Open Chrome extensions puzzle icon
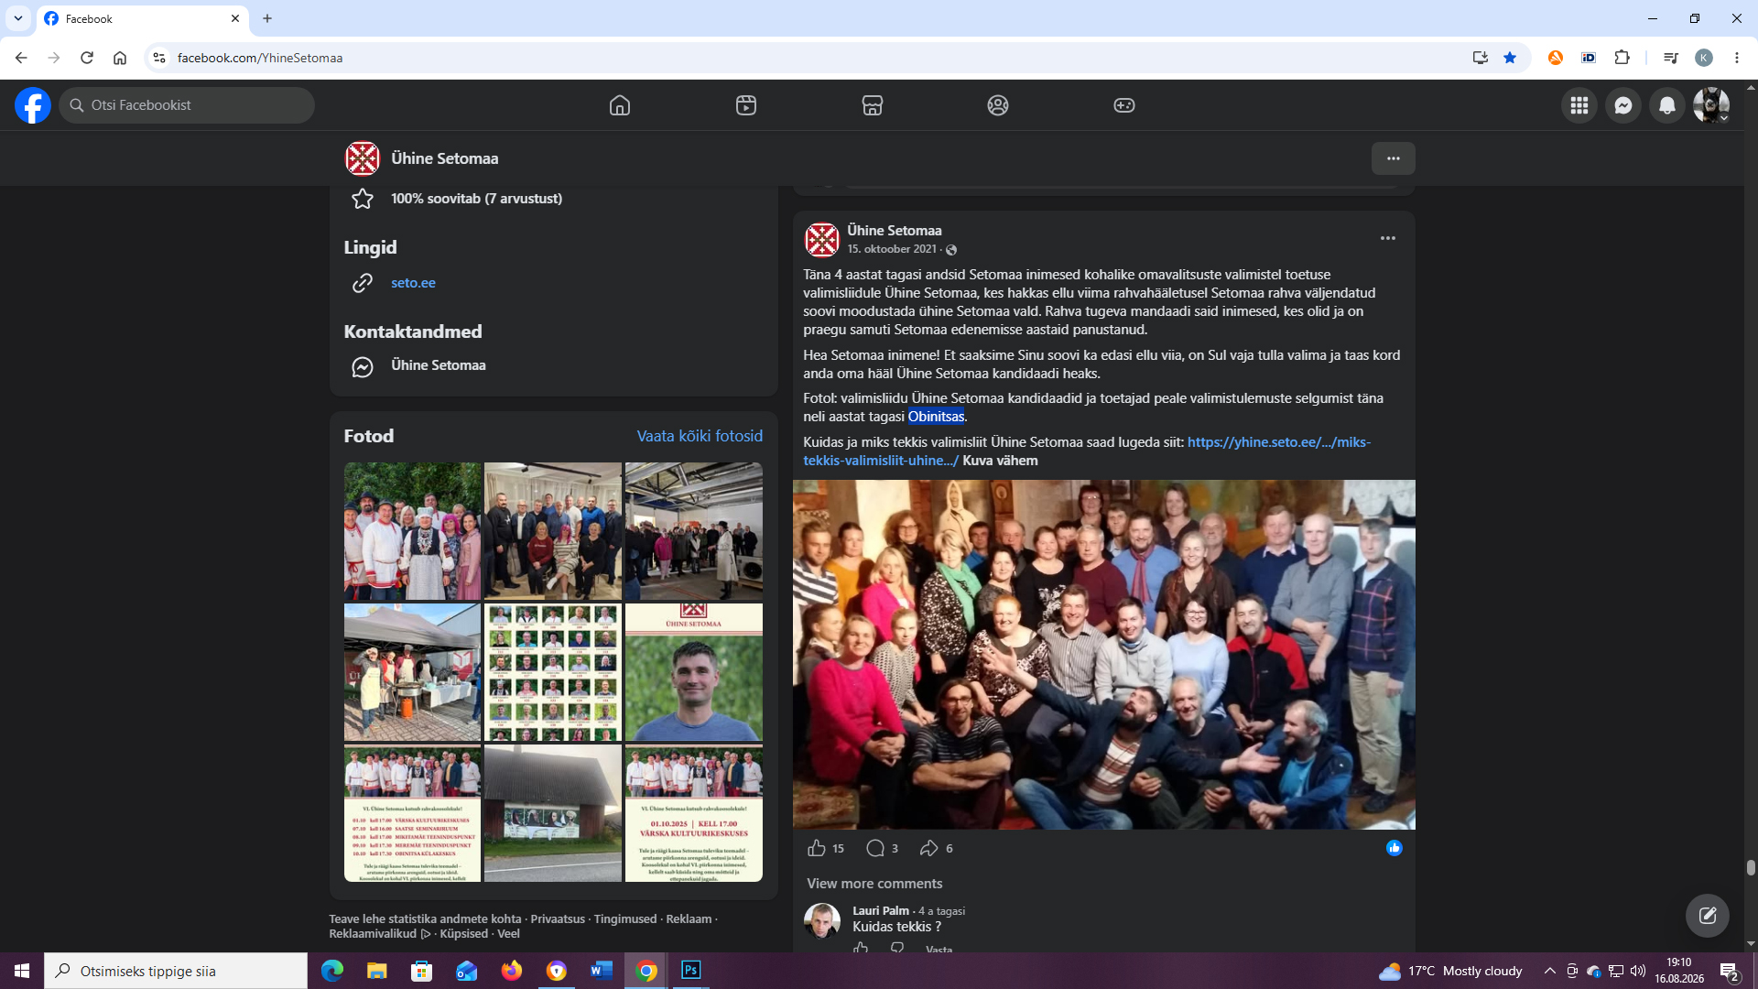Screen dimensions: 1758x989 pos(1622,58)
